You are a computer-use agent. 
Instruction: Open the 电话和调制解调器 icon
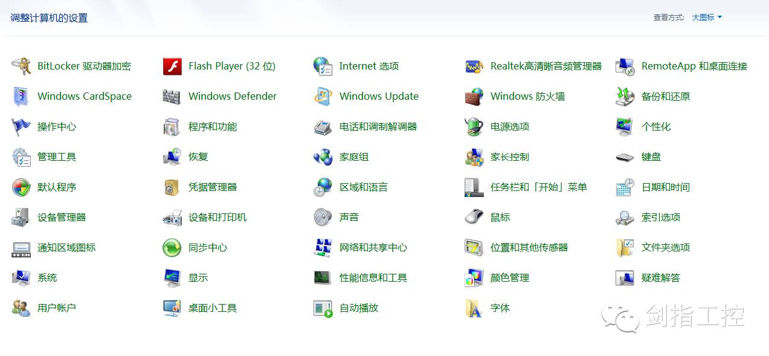pyautogui.click(x=323, y=126)
